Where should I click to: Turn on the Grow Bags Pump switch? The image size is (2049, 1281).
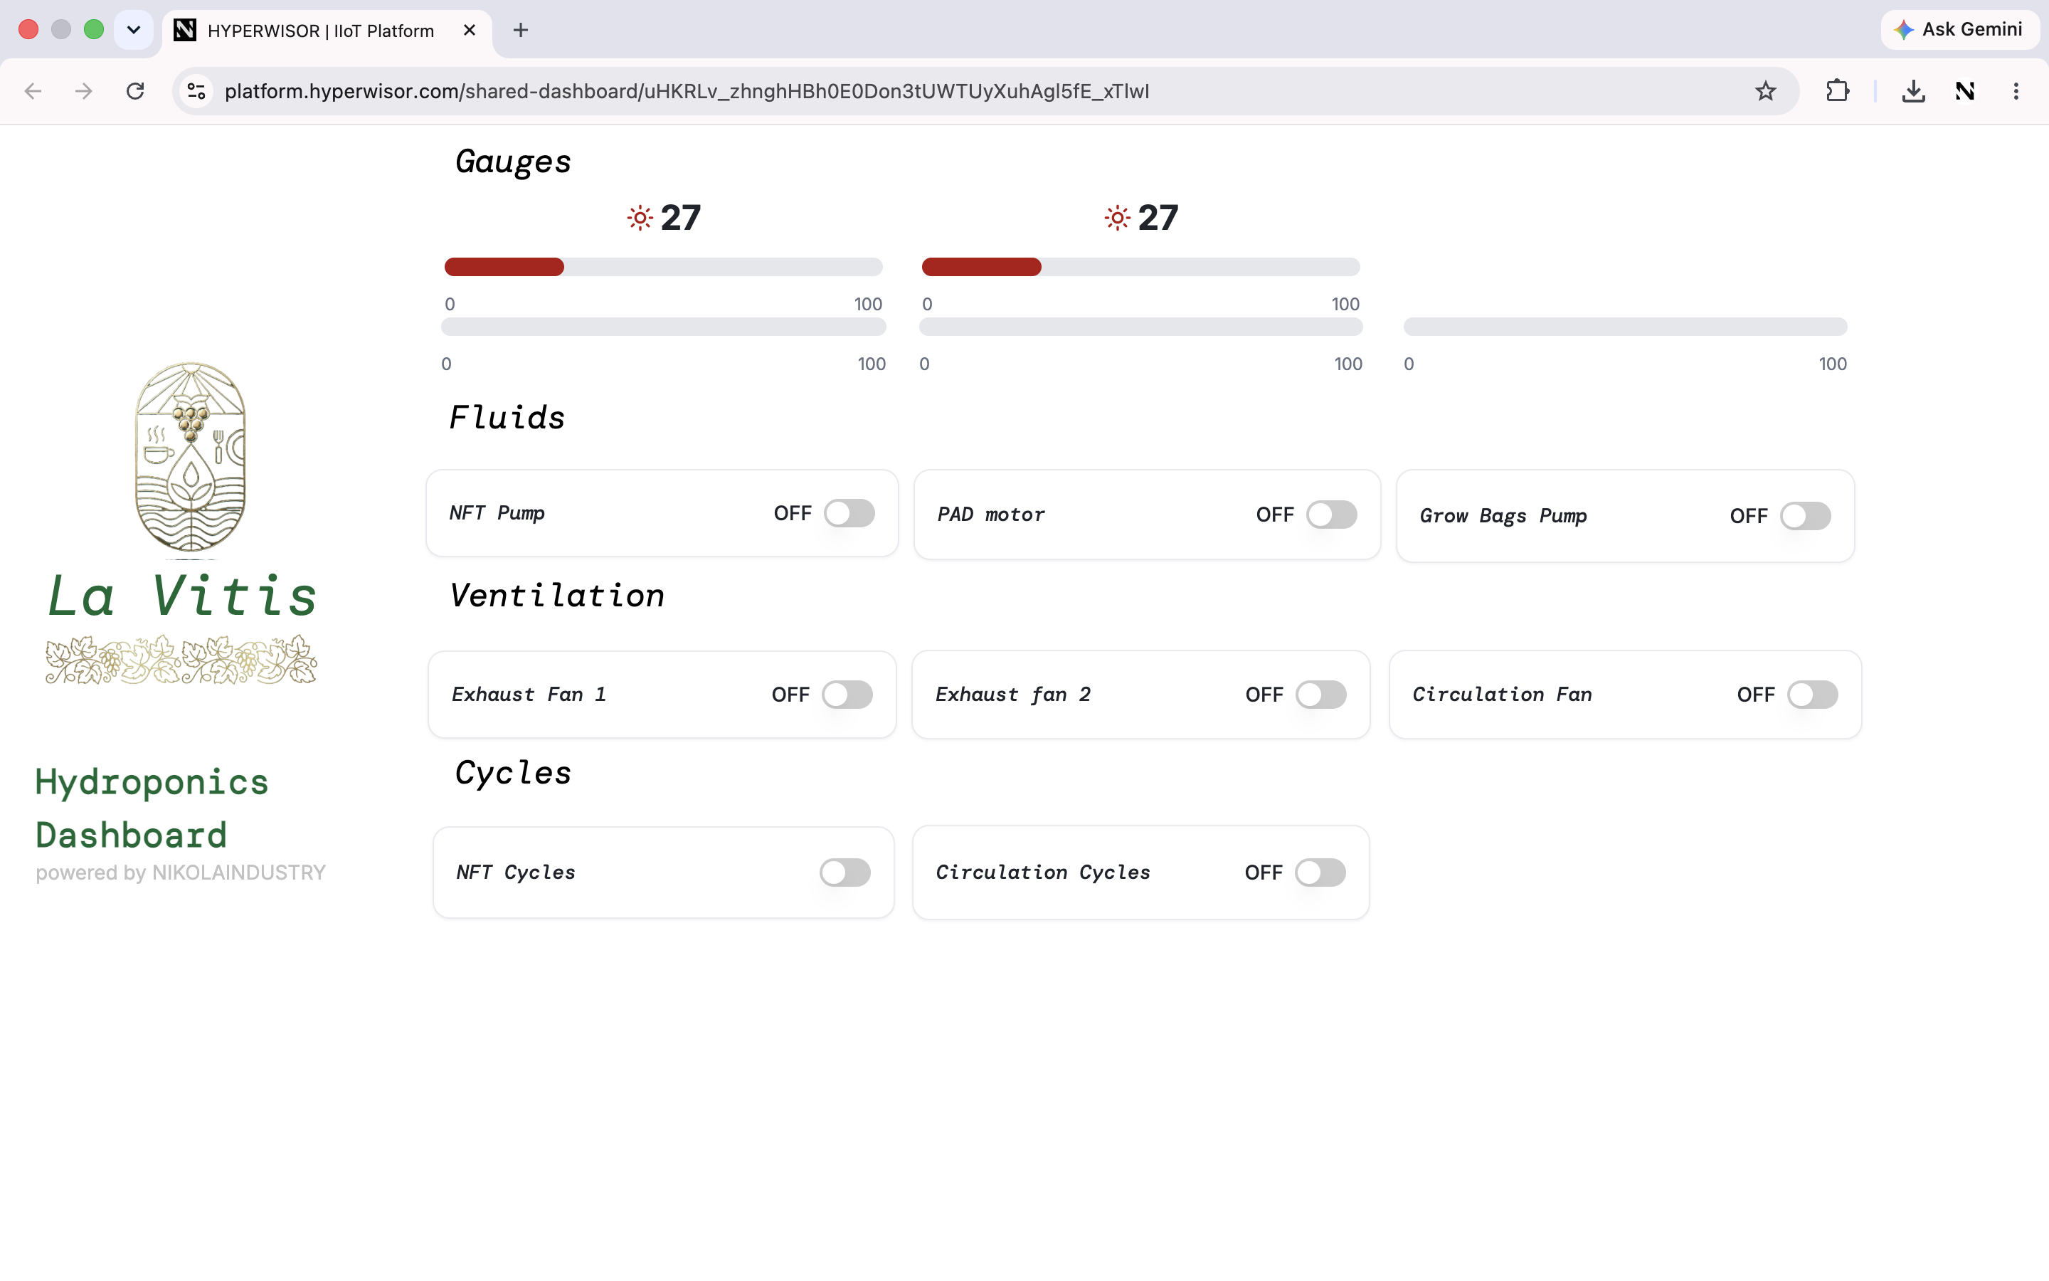pos(1805,516)
